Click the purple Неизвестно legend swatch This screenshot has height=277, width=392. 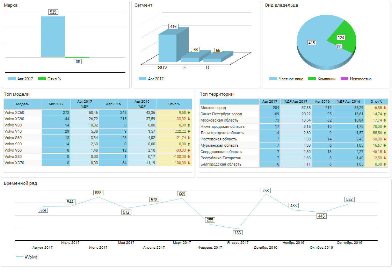coord(344,79)
